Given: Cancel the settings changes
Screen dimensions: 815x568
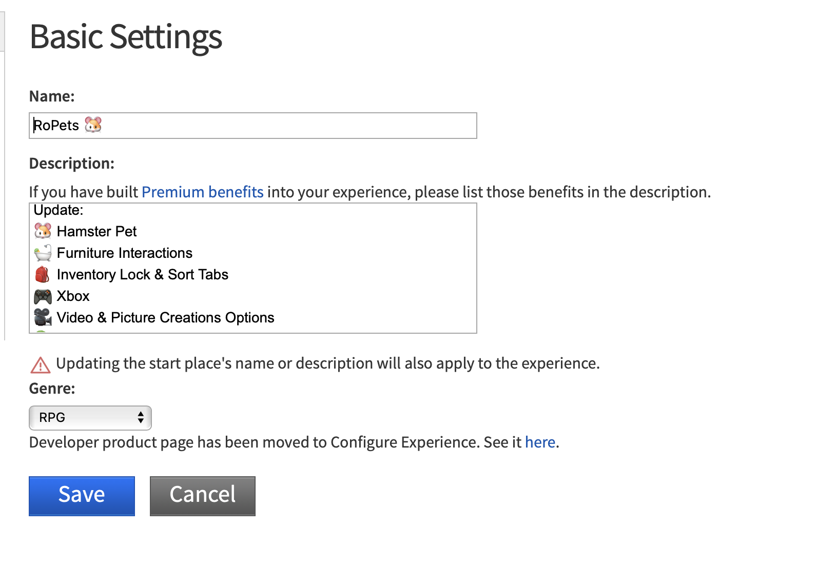Looking at the screenshot, I should click(x=202, y=496).
